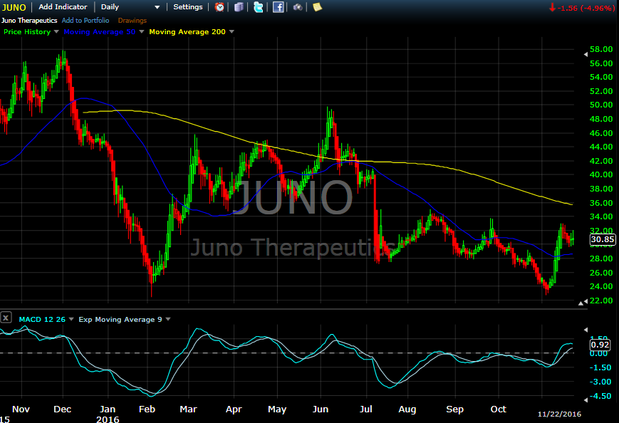Close the MACD indicator panel with X
This screenshot has width=619, height=423.
pyautogui.click(x=6, y=318)
